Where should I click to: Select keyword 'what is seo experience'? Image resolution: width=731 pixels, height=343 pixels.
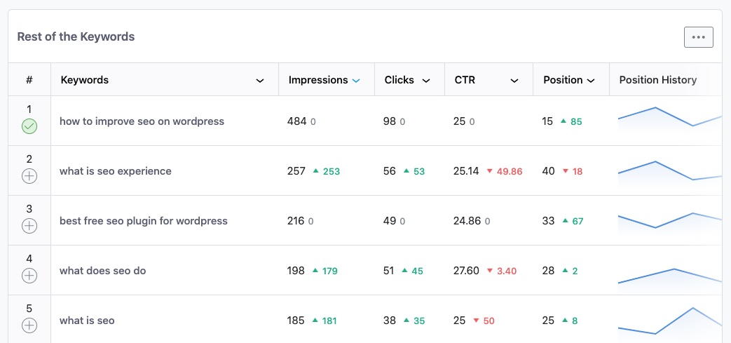115,171
